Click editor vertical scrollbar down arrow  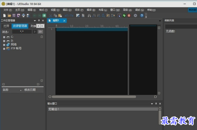tap(159, 93)
